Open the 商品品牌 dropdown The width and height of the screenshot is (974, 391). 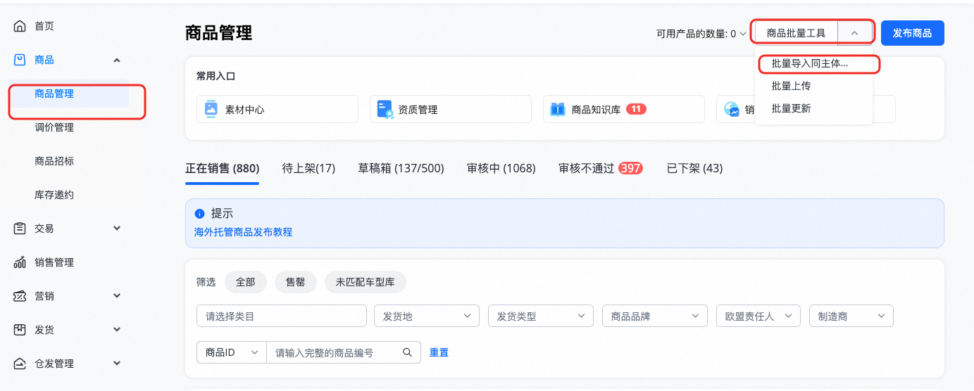click(654, 316)
